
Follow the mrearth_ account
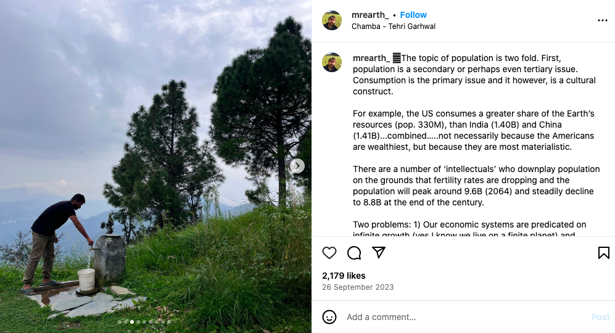413,15
